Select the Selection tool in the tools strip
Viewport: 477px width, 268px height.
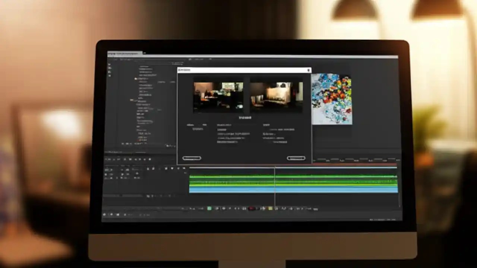[107, 159]
